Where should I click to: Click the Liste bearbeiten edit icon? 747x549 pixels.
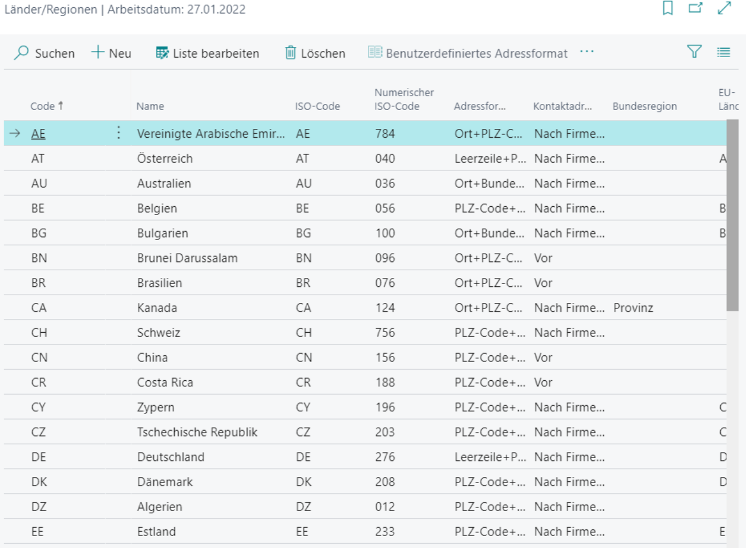pos(162,53)
